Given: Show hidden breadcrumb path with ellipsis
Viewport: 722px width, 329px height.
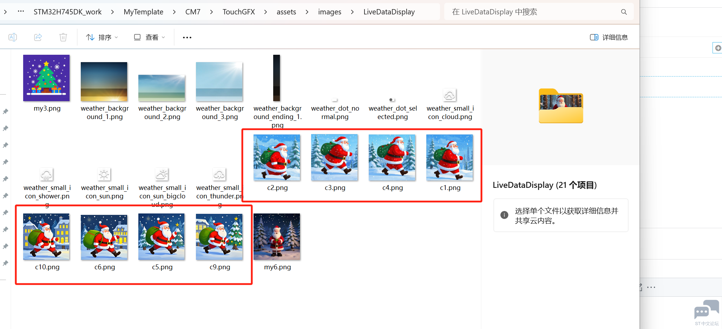Looking at the screenshot, I should click(x=21, y=11).
